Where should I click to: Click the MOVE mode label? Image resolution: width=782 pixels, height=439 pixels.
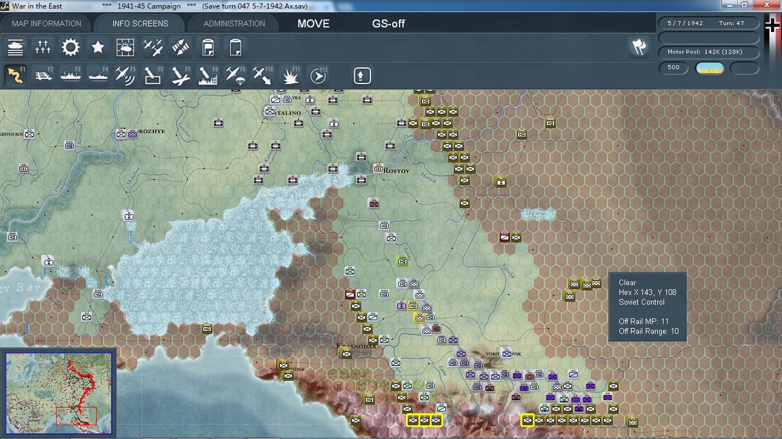click(x=313, y=23)
